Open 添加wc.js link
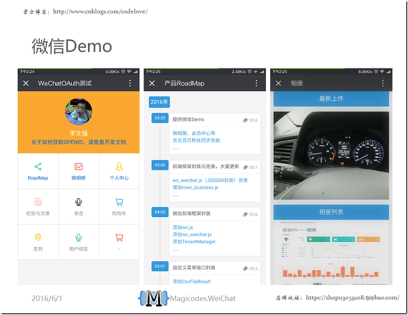 [x=183, y=227]
